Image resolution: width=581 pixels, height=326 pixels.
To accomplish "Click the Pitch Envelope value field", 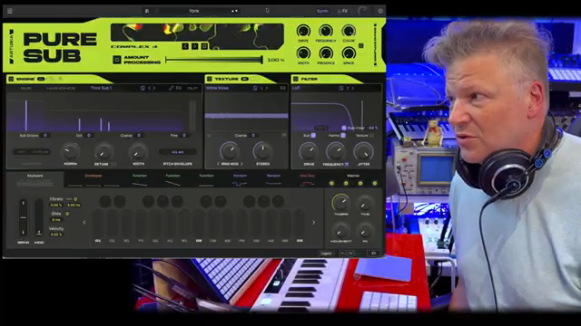I will tap(178, 152).
